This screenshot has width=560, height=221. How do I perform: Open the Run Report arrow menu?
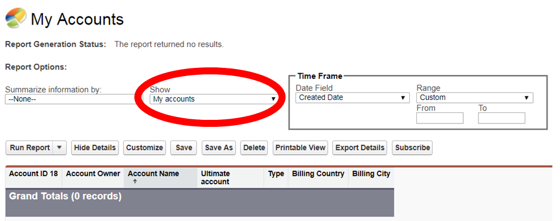pyautogui.click(x=60, y=148)
